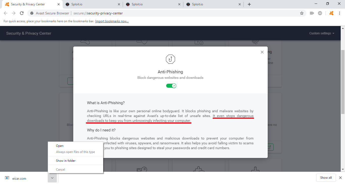The width and height of the screenshot is (345, 184).
Task: Click the Show all downloads button
Action: pos(326,178)
